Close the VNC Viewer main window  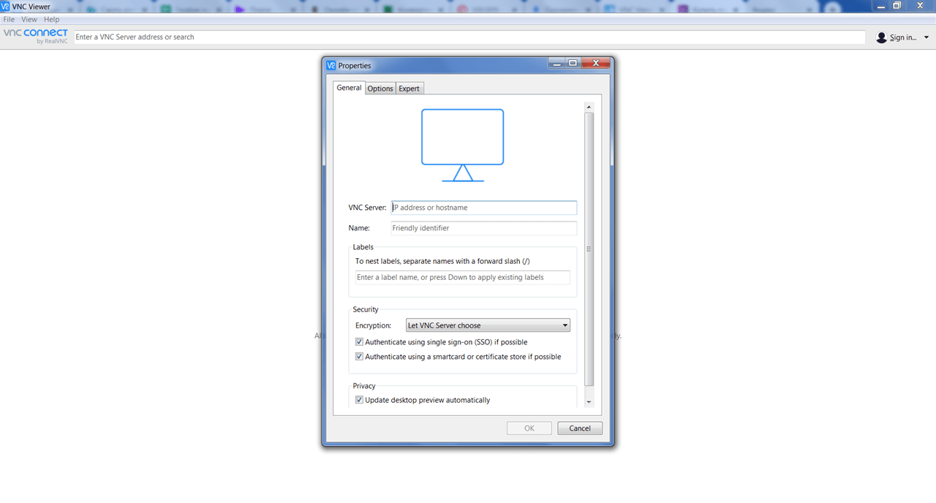pyautogui.click(x=921, y=5)
